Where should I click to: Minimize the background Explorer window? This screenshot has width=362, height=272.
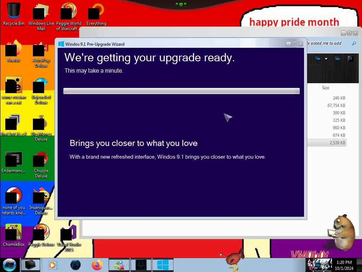pyautogui.click(x=343, y=33)
